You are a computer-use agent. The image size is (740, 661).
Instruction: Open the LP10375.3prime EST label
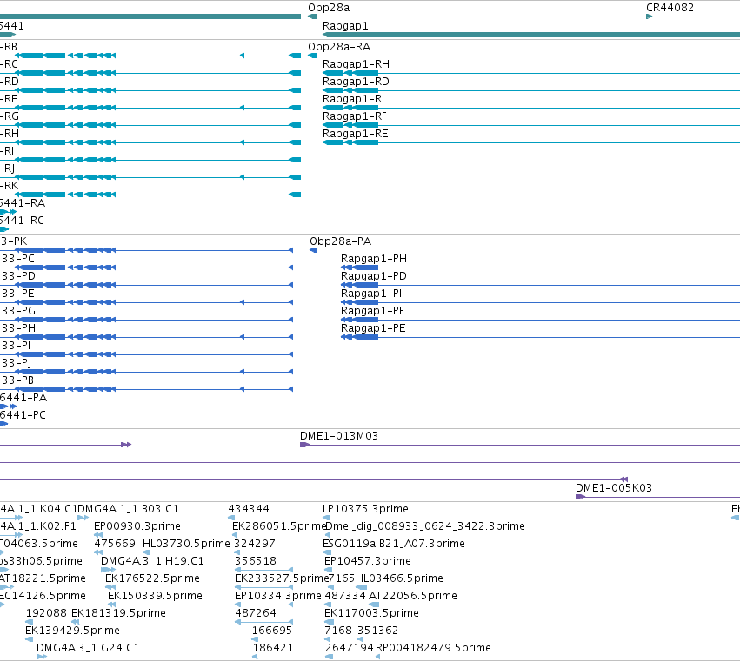(365, 509)
